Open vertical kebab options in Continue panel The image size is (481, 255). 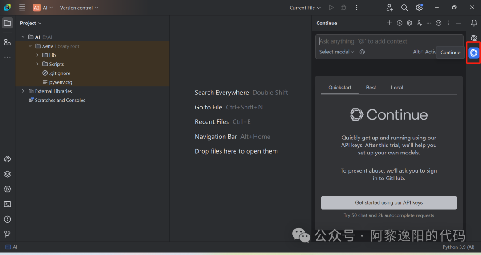(x=448, y=23)
